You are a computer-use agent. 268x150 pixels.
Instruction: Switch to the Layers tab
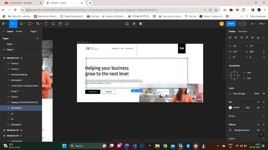(10, 32)
